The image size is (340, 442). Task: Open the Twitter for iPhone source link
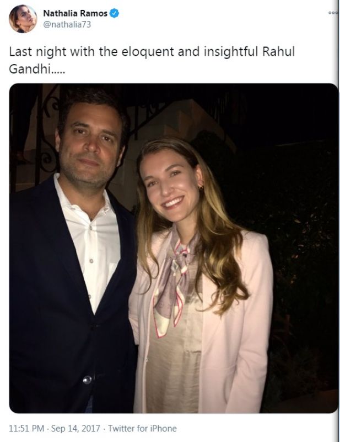pyautogui.click(x=142, y=429)
